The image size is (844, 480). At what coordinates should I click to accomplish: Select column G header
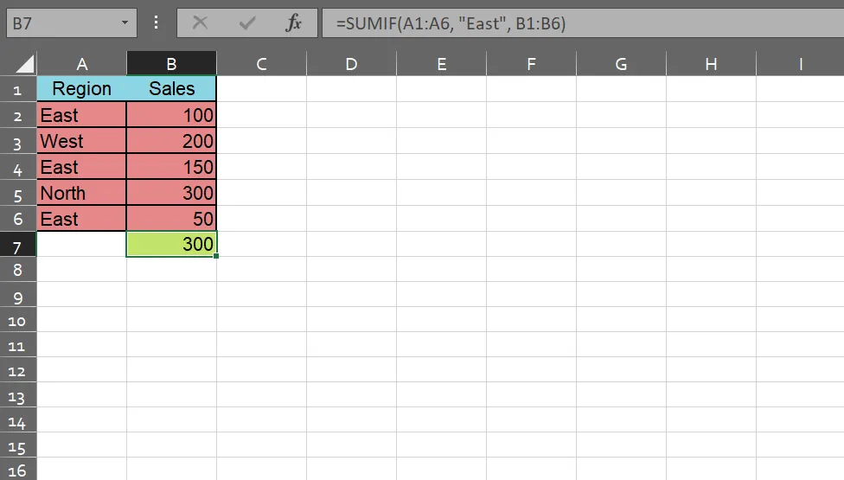click(621, 63)
